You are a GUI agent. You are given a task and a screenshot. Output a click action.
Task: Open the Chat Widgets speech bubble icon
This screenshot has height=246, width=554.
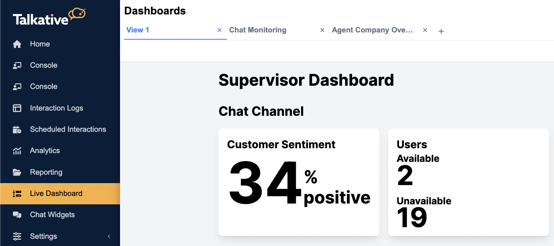(x=17, y=215)
